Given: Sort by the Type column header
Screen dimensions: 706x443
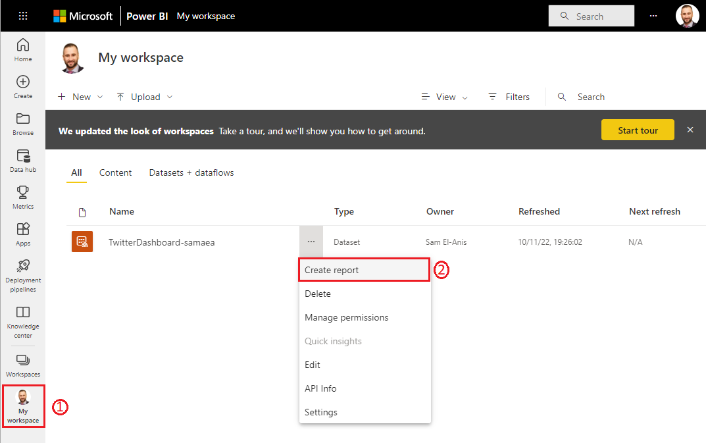Looking at the screenshot, I should point(344,211).
